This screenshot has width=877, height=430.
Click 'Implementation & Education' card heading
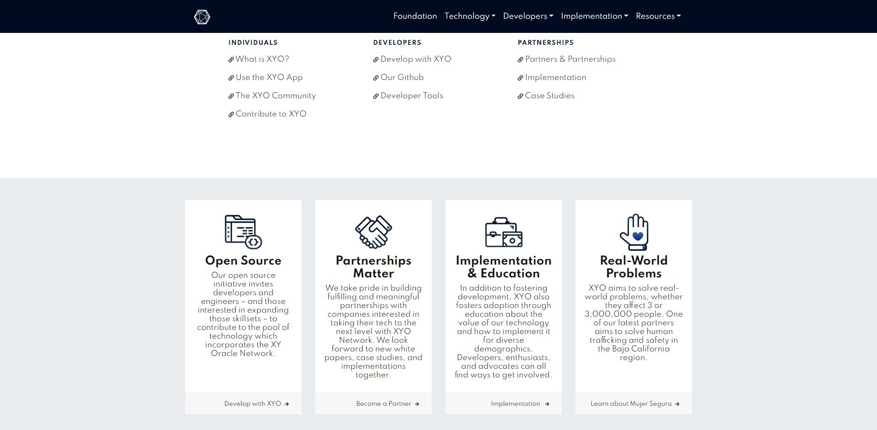tap(503, 267)
